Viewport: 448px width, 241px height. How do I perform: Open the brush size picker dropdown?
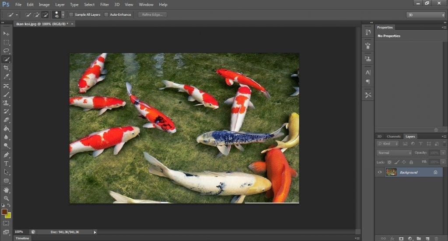point(63,15)
